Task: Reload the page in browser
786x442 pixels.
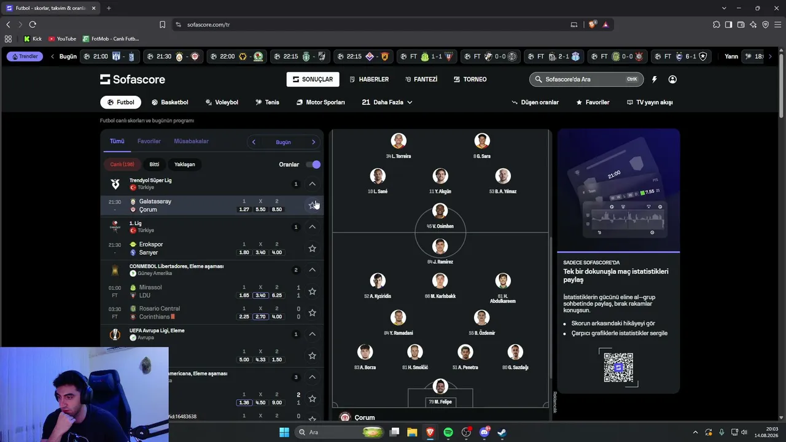Action: [33, 25]
